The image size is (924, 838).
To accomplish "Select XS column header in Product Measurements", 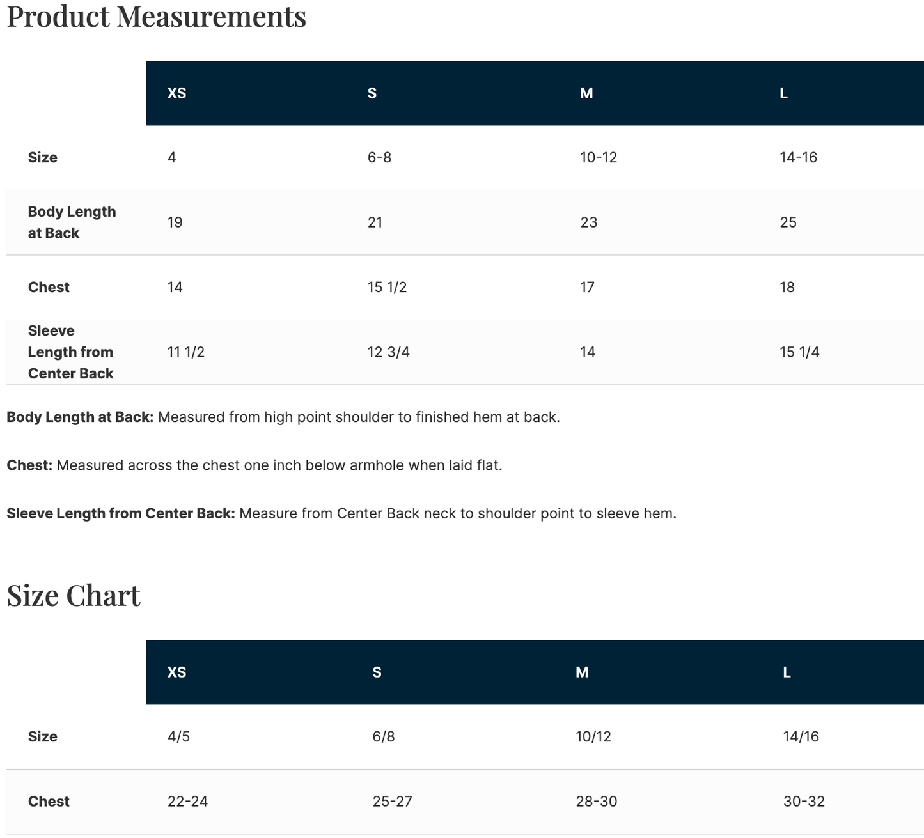I will pos(177,93).
